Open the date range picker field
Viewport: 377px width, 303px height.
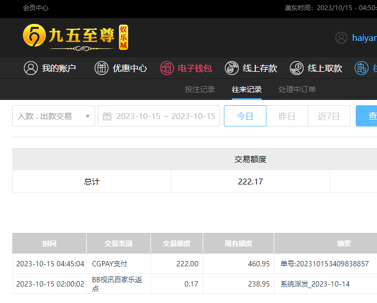165,116
